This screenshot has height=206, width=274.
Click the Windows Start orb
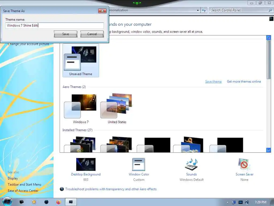(7, 202)
